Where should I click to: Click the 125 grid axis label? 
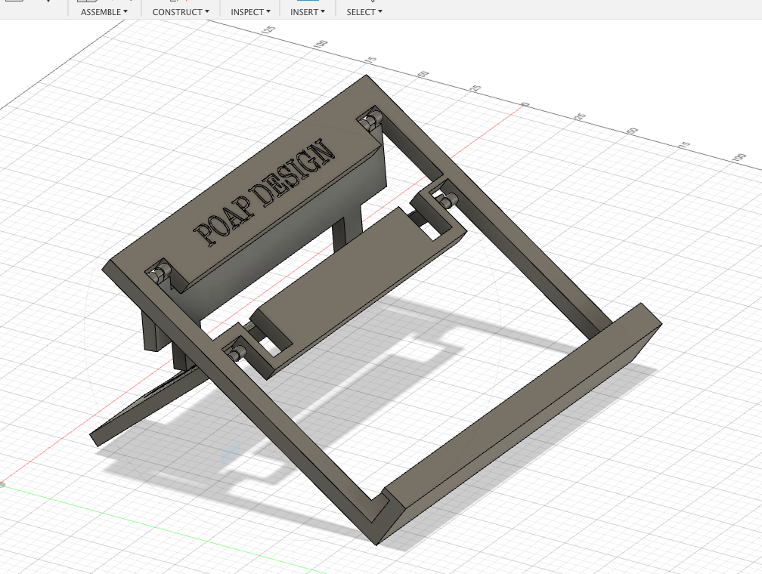click(269, 30)
